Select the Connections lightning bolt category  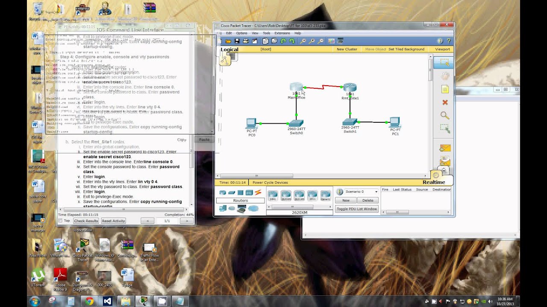click(258, 193)
